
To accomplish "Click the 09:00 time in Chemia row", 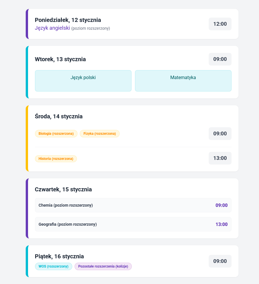I will pos(221,205).
